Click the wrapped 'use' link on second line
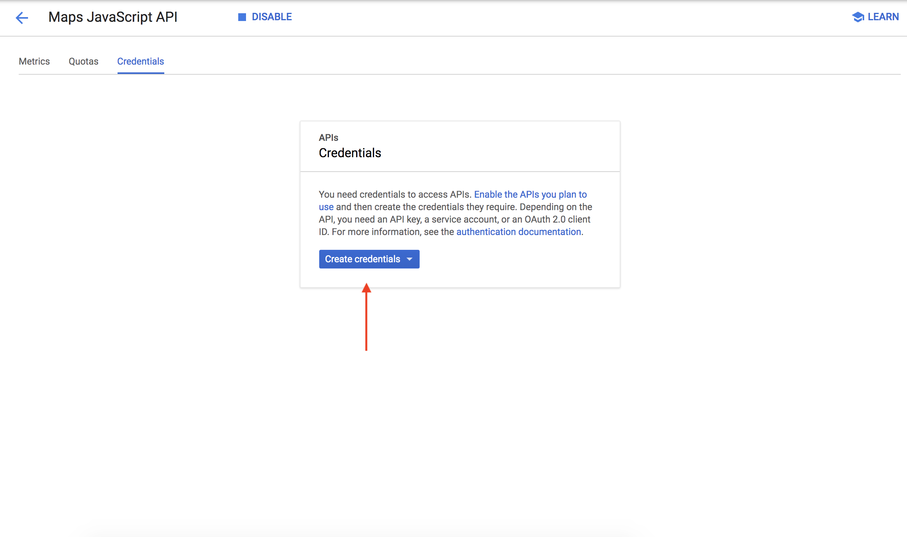907x537 pixels. (x=326, y=207)
